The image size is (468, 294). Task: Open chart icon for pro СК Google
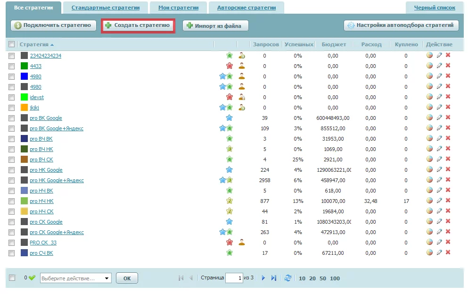pos(429,221)
